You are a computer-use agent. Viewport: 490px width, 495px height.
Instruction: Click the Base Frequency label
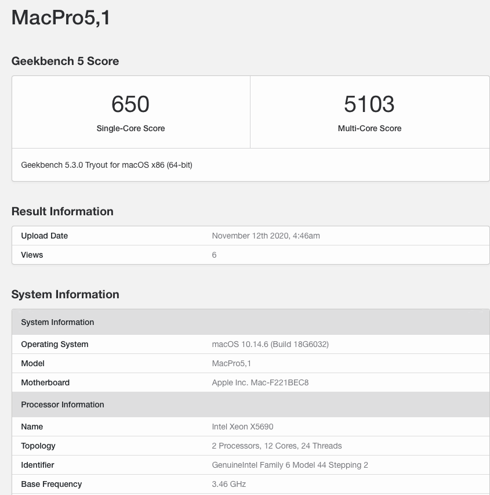(x=52, y=484)
